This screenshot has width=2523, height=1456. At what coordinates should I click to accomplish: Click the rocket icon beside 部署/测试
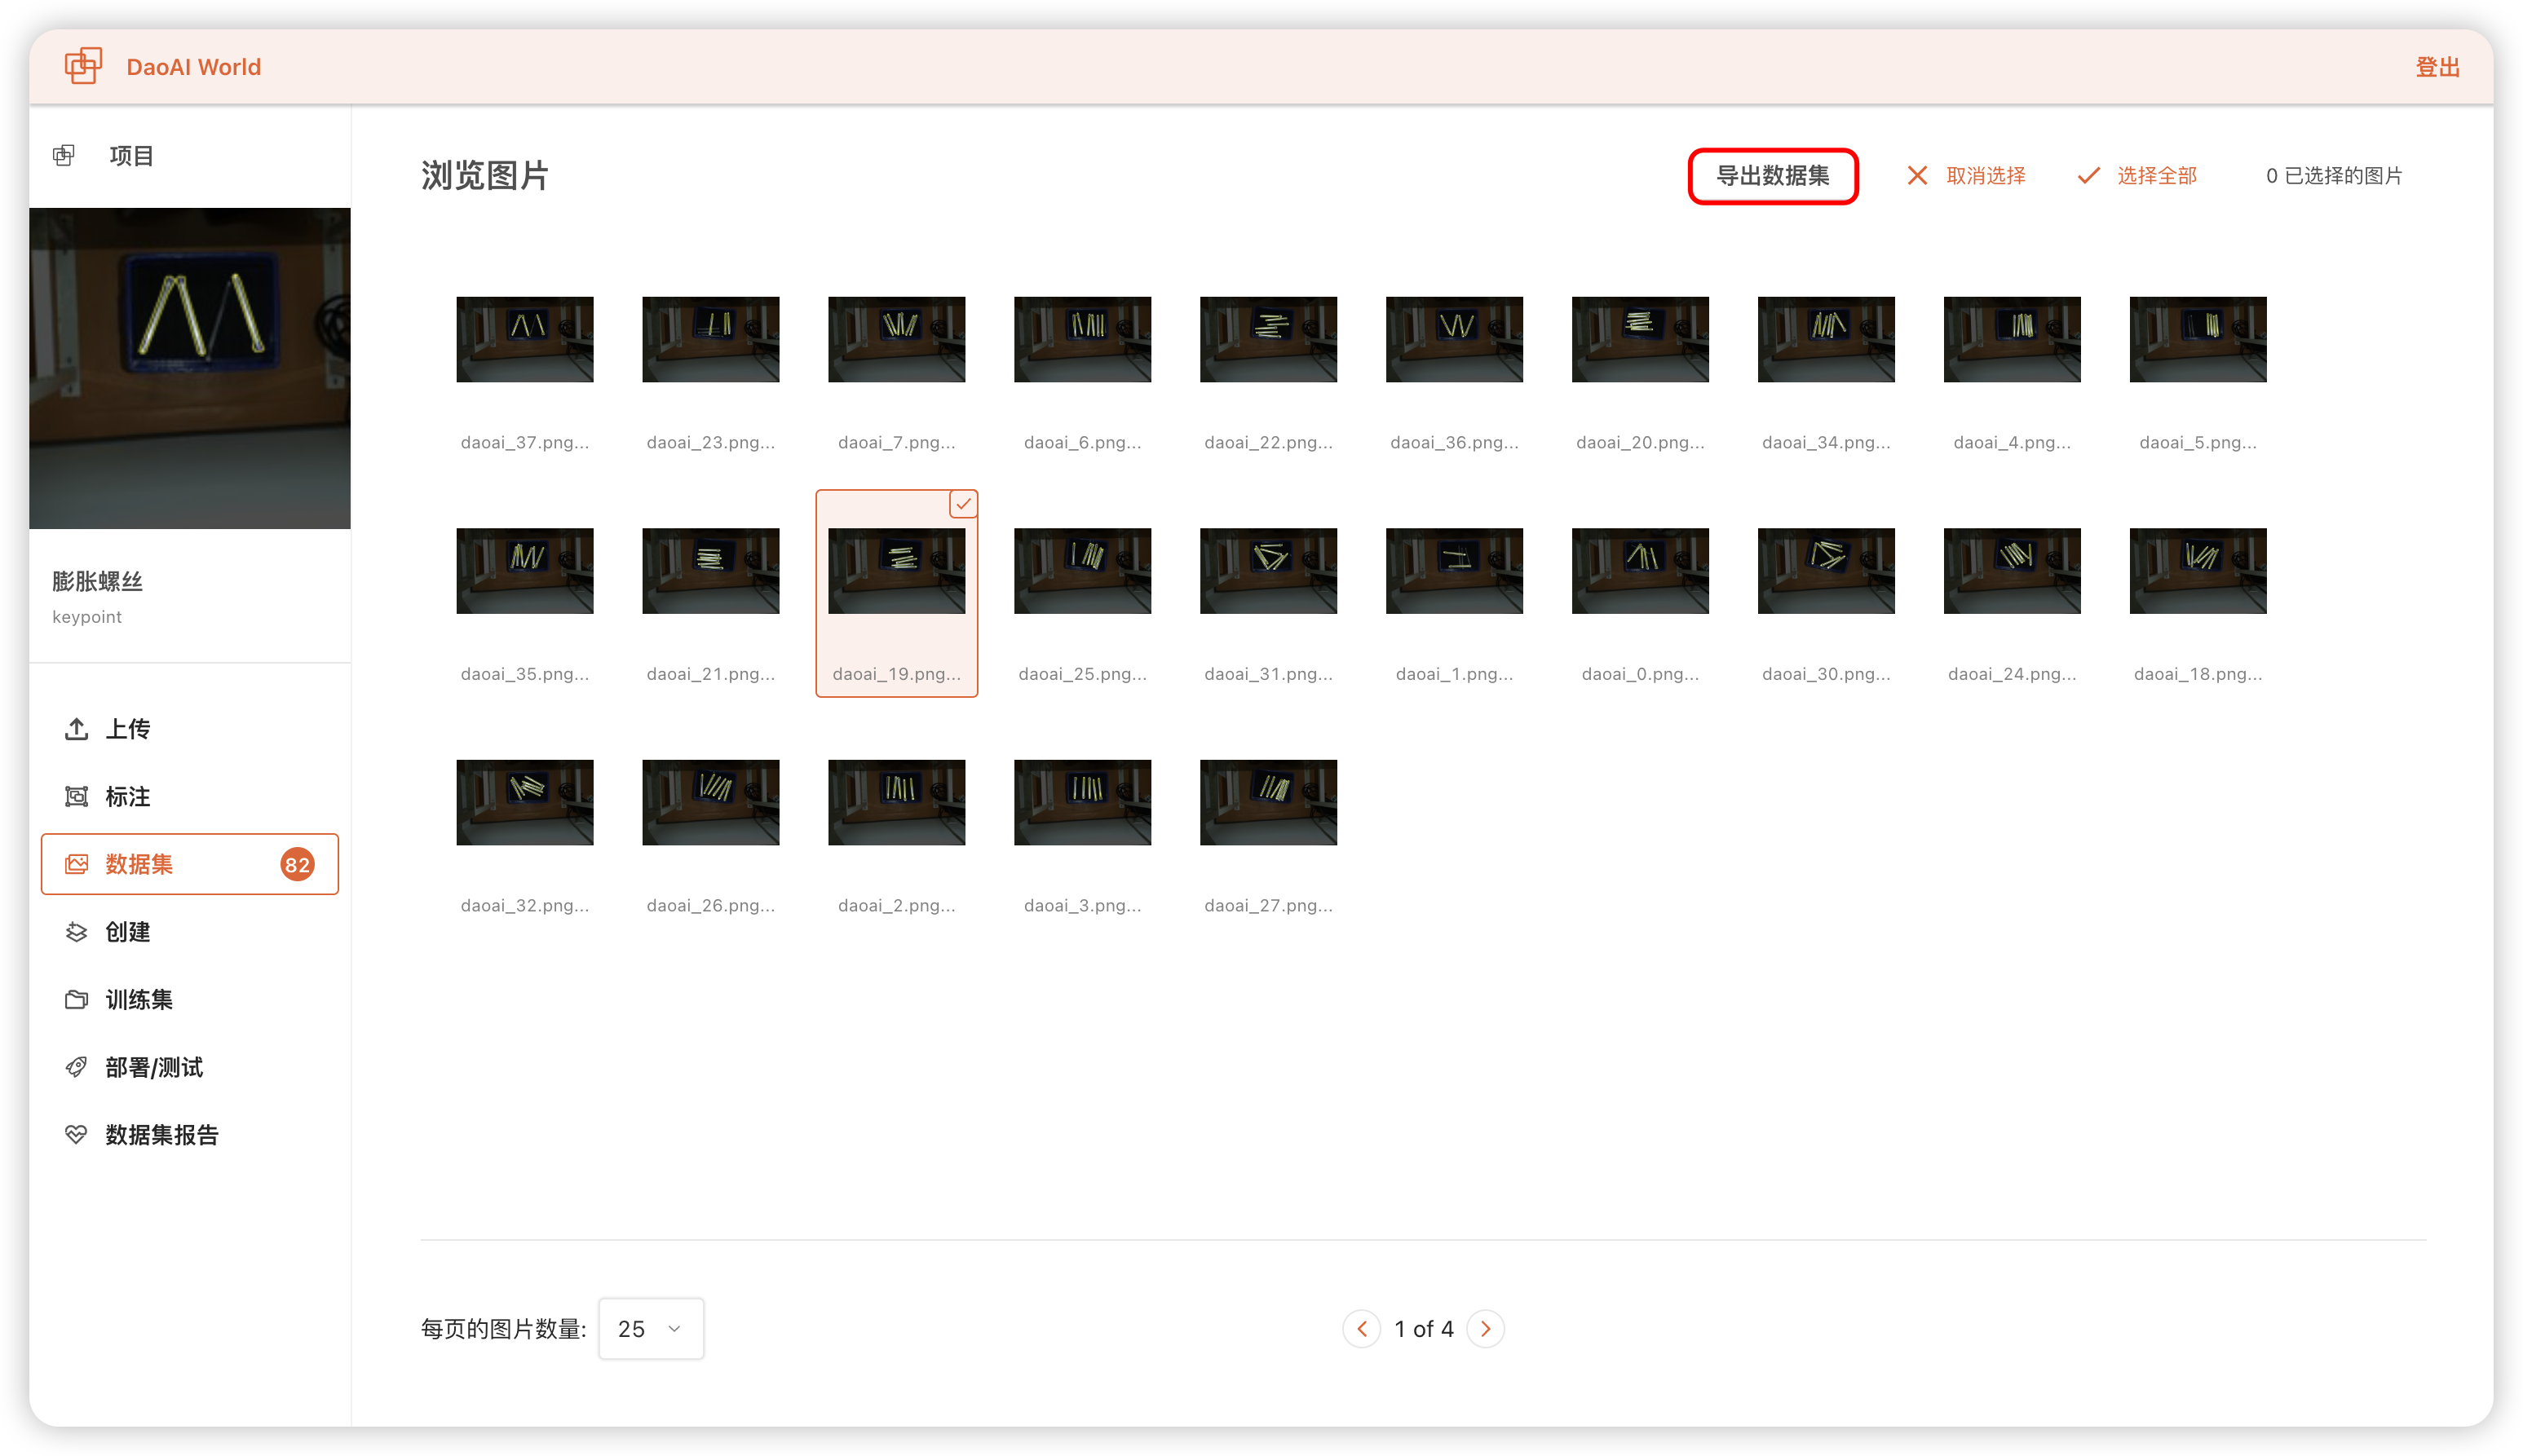pos(76,1067)
